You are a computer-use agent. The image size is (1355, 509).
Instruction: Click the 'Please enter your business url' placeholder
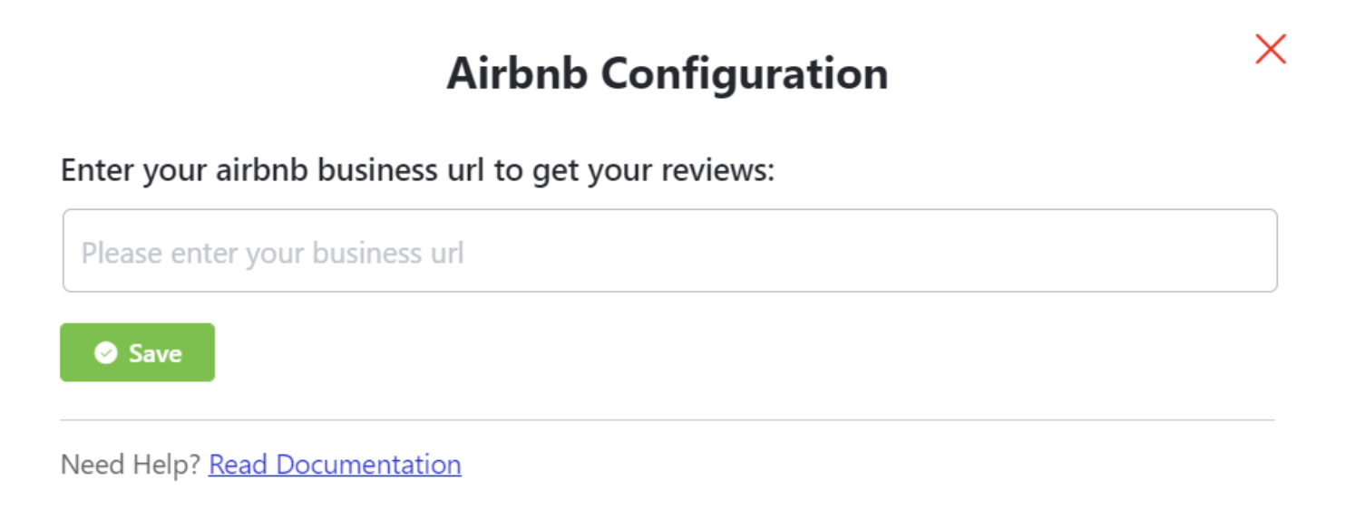(x=272, y=253)
